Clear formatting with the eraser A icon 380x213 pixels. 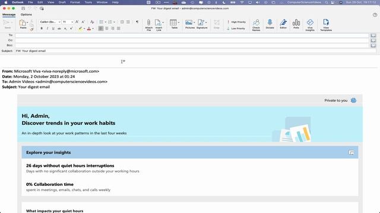tap(92, 22)
